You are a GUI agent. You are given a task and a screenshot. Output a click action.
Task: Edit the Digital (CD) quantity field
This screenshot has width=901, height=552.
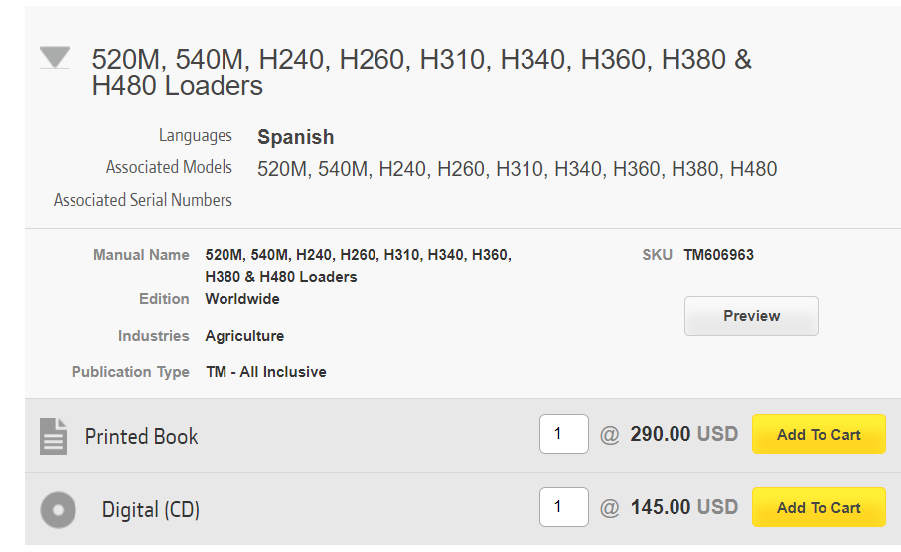pos(563,507)
